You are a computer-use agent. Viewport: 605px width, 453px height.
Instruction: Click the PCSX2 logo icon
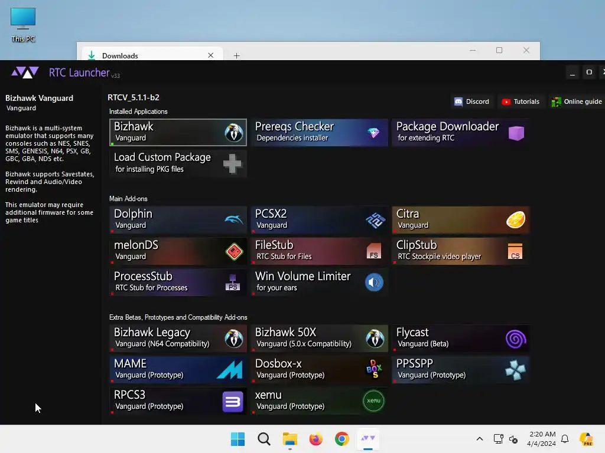click(375, 221)
